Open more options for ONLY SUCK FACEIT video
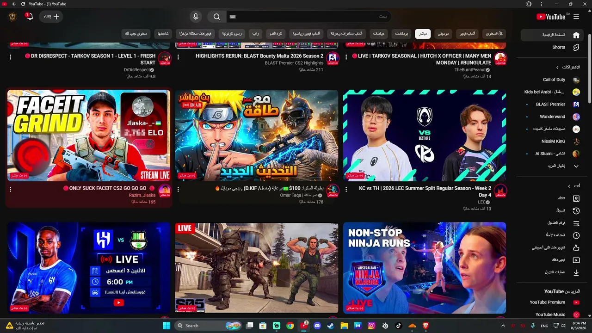The image size is (592, 333). pos(10,189)
